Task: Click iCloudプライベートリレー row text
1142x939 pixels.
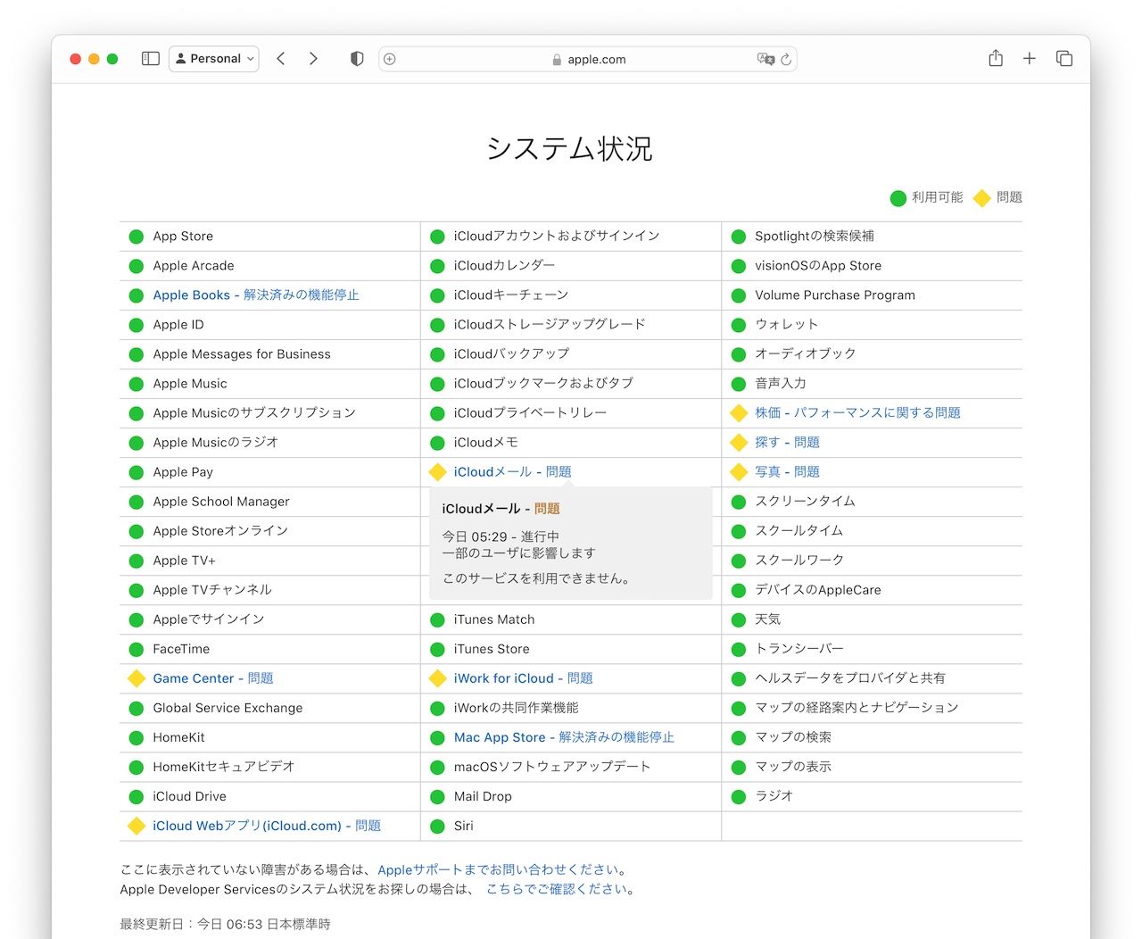Action: pyautogui.click(x=530, y=413)
